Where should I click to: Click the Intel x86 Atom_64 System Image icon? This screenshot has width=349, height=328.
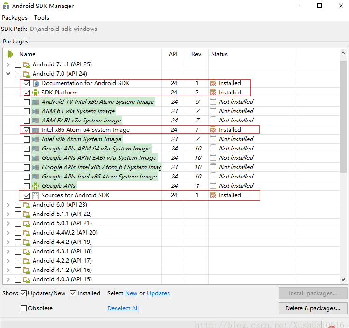pyautogui.click(x=35, y=130)
